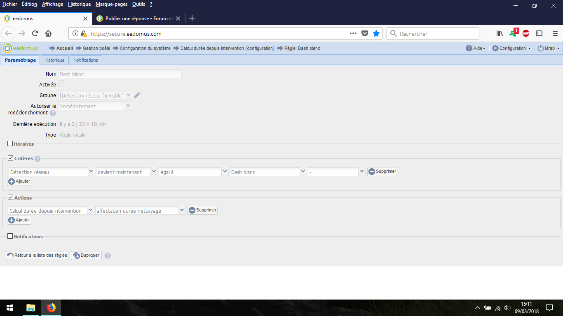Screen dimensions: 563x316
Task: Open Firefox hamburger menu
Action: click(x=555, y=33)
